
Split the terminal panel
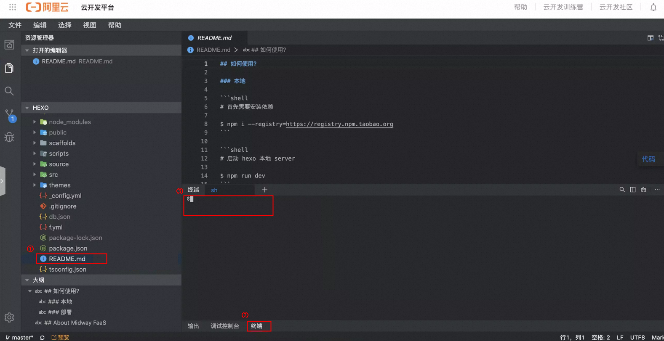[632, 190]
